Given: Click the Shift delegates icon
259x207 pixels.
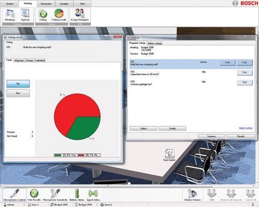Looking at the screenshot, I should (x=212, y=195).
